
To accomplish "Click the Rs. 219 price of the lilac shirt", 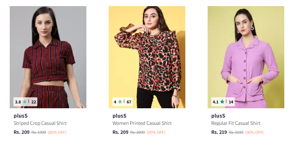I will (219, 132).
